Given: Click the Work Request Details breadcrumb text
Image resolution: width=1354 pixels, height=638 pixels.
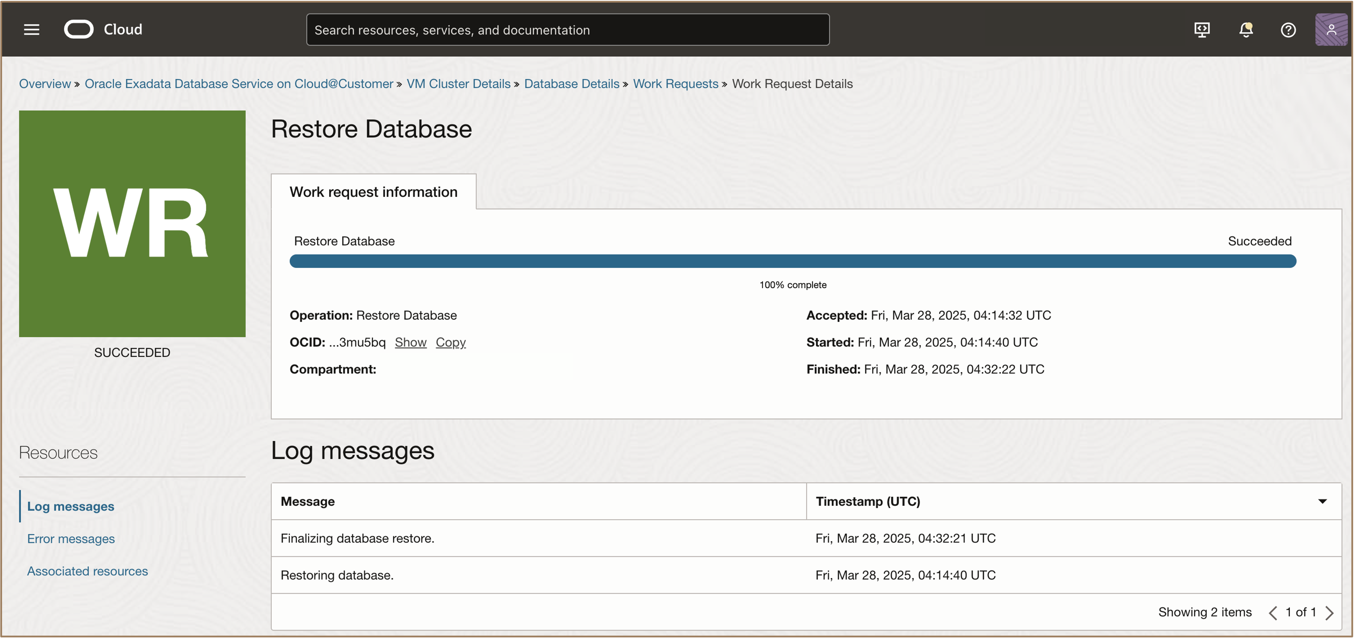Looking at the screenshot, I should pos(792,84).
